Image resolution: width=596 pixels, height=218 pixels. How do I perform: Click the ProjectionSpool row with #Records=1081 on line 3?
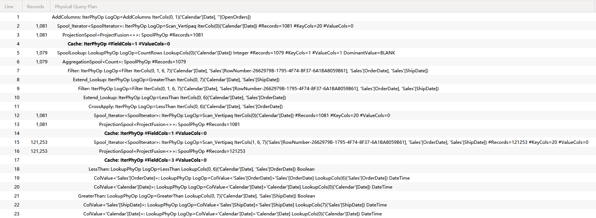pos(298,35)
